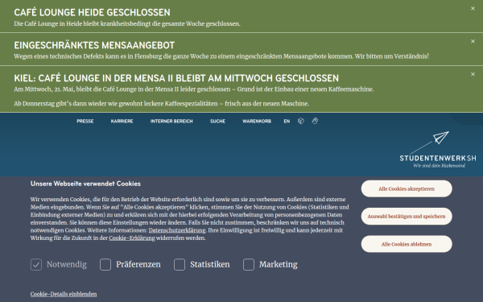Go to the Karriere page
This screenshot has width=483, height=302.
pyautogui.click(x=122, y=121)
